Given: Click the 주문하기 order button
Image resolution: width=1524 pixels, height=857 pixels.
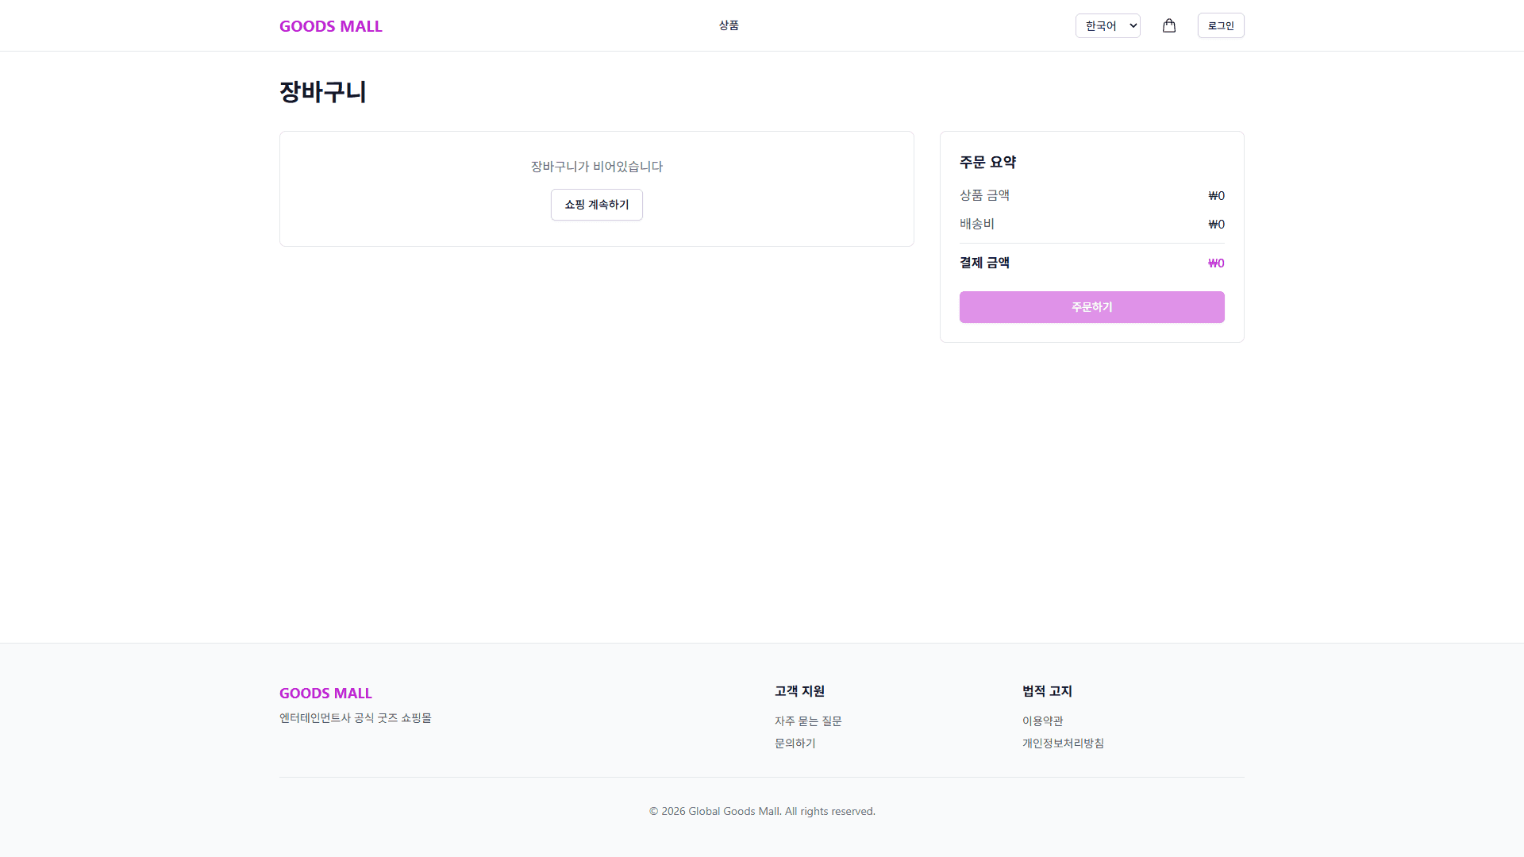Looking at the screenshot, I should (1091, 307).
